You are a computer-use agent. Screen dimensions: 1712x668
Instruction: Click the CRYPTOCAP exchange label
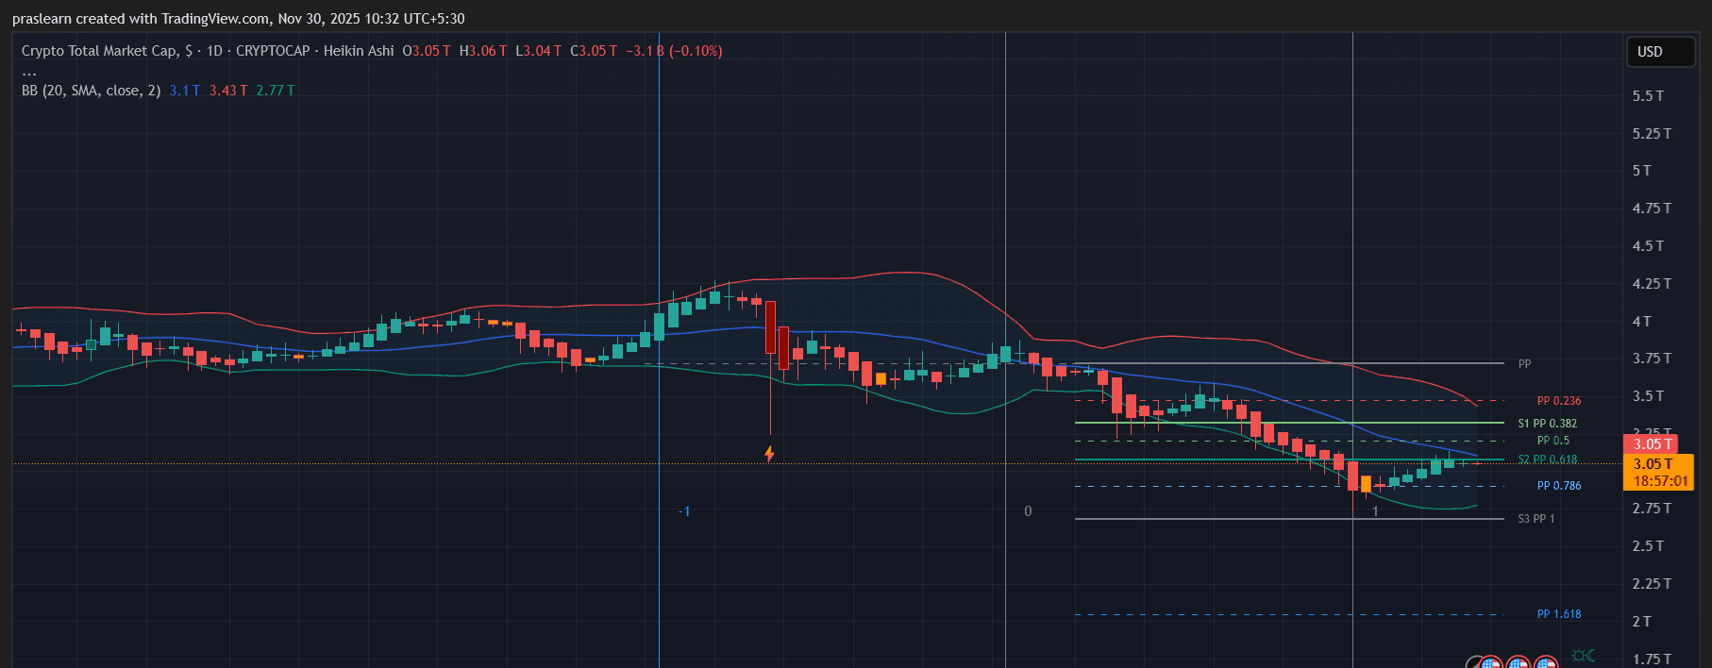tap(273, 51)
